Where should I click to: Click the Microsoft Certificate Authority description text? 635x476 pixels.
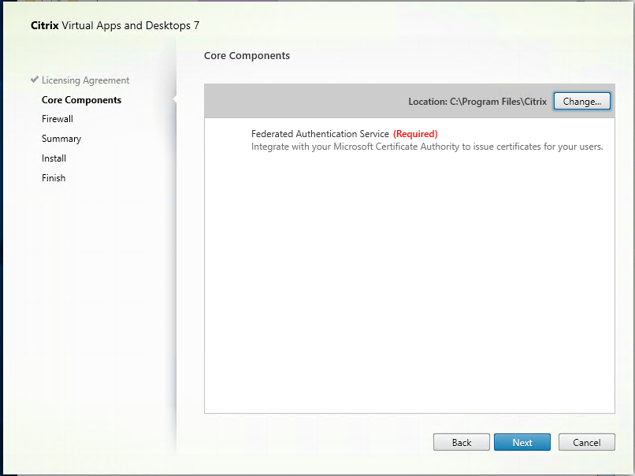(427, 147)
